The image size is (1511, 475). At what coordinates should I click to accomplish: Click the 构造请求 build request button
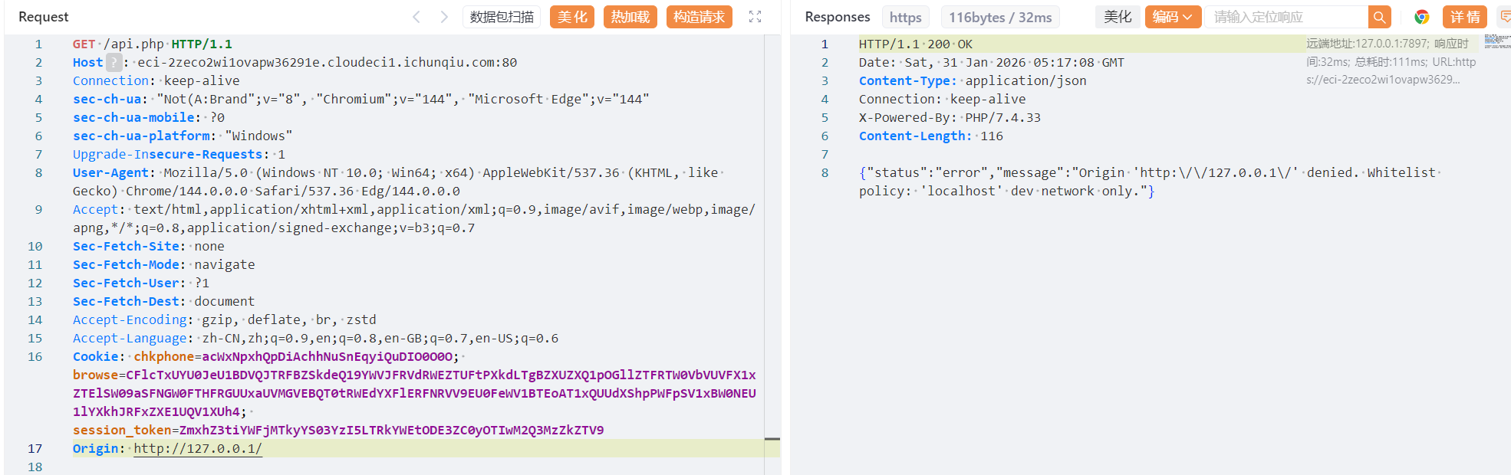699,17
